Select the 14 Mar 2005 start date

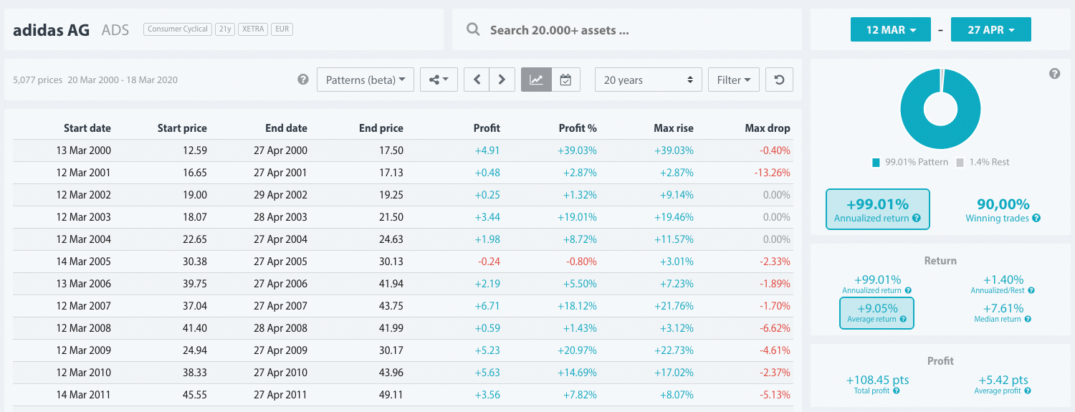84,262
